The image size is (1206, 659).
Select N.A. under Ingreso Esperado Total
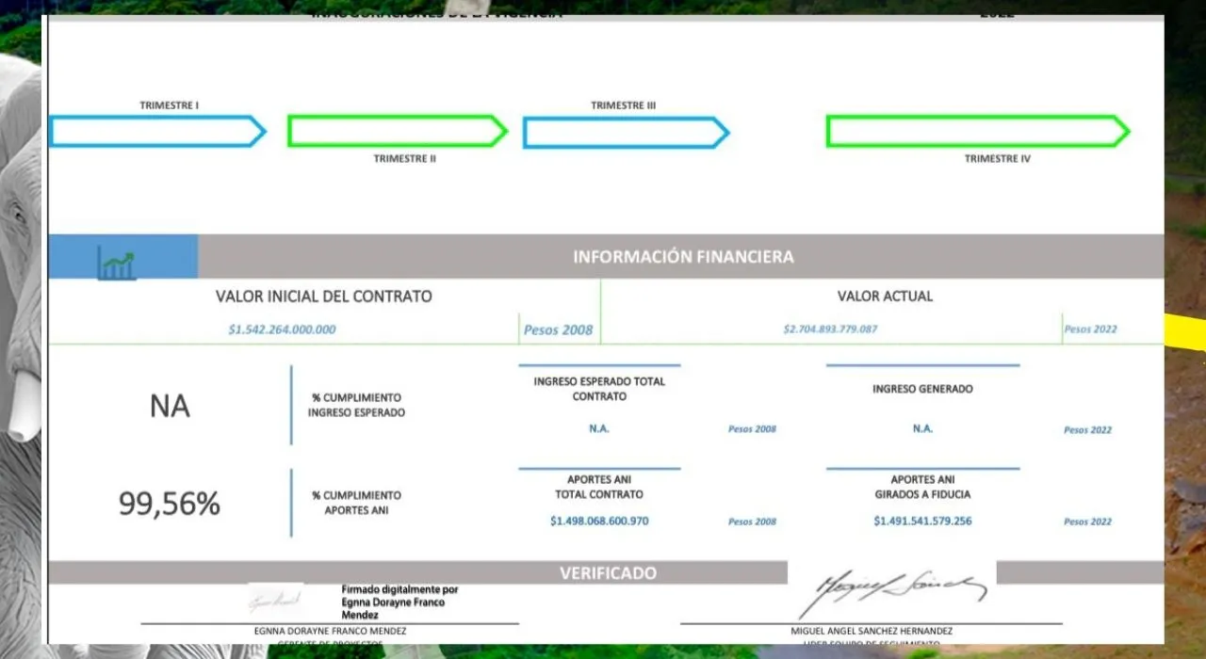click(x=599, y=428)
